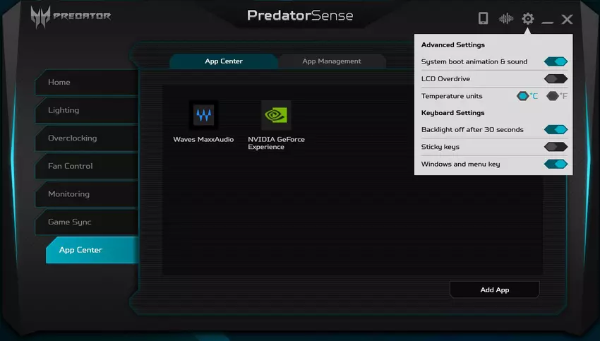Close settings via the gear icon
This screenshot has height=341, width=600.
click(527, 18)
